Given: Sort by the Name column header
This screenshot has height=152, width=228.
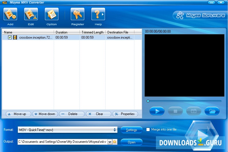Looking at the screenshot, I should pos(28,32).
